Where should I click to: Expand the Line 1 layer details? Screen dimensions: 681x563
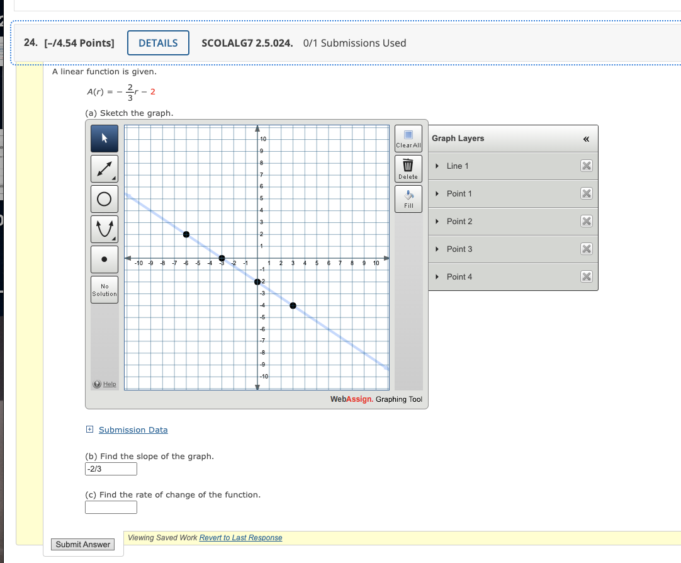click(x=437, y=166)
